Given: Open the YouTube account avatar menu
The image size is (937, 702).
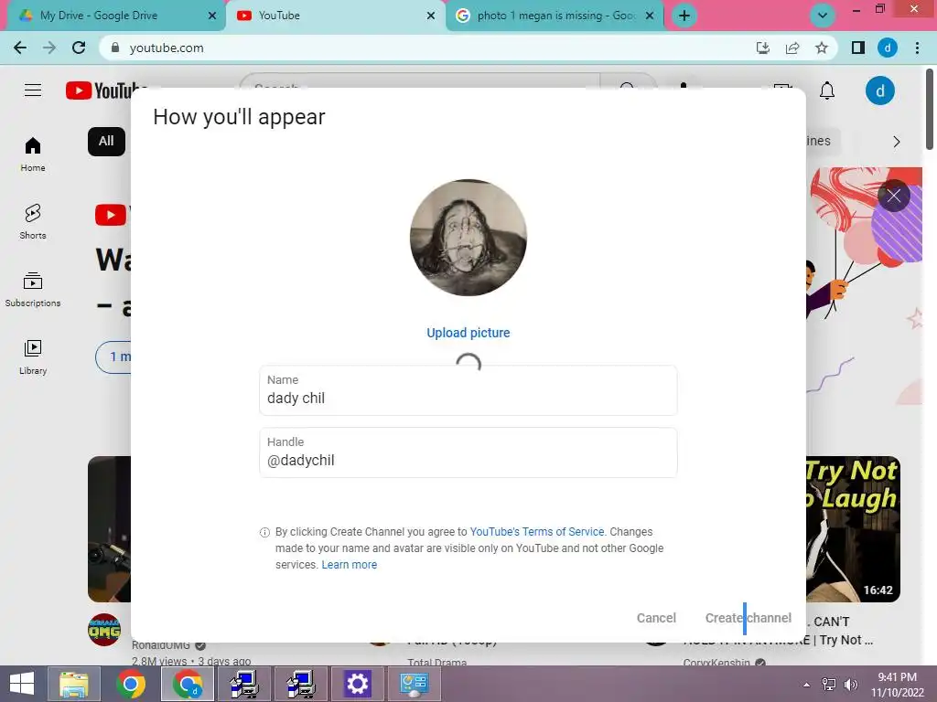Looking at the screenshot, I should coord(879,90).
